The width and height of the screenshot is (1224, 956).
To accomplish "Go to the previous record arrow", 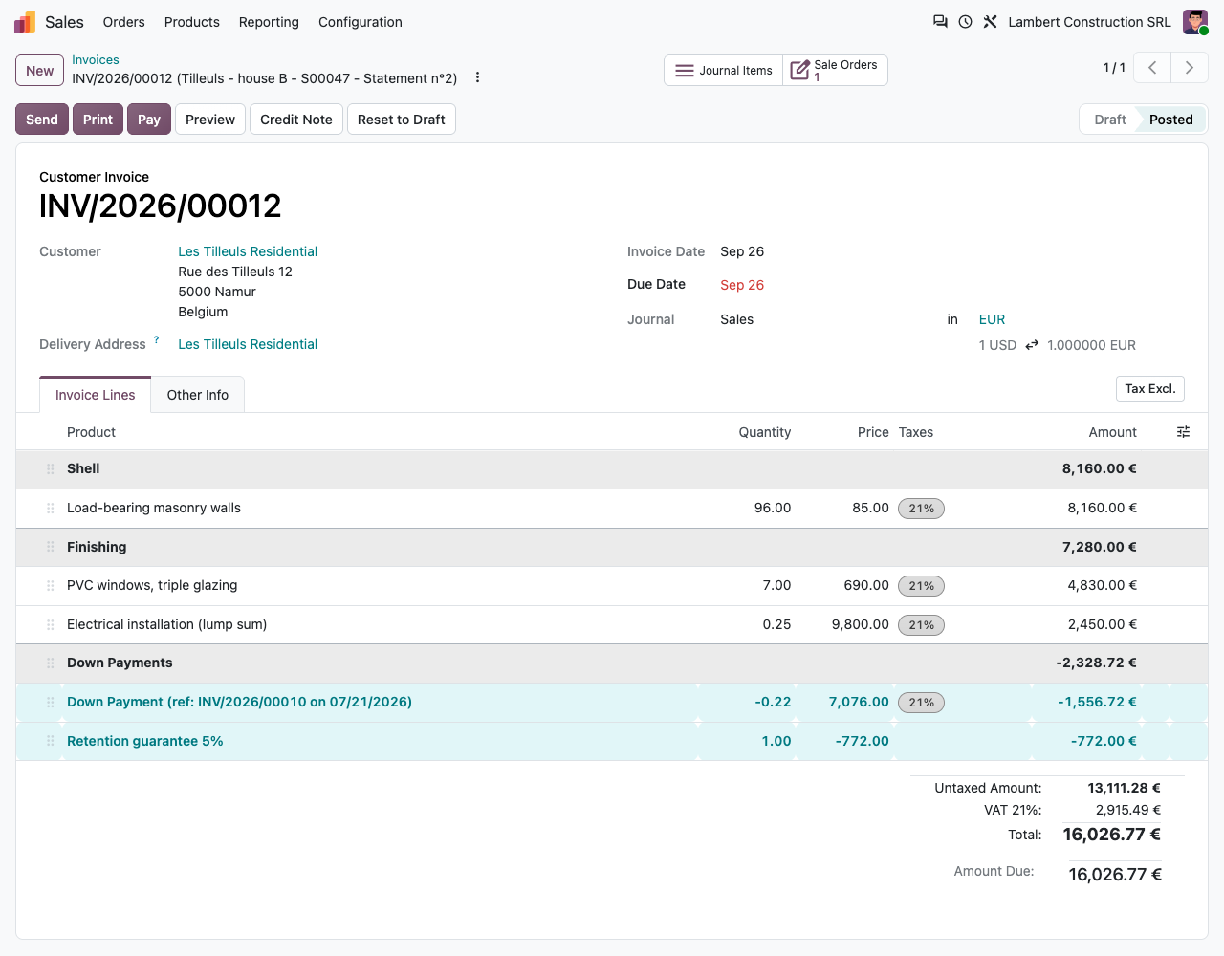I will [1152, 68].
